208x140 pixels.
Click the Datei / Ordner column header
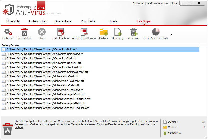tap(11, 45)
